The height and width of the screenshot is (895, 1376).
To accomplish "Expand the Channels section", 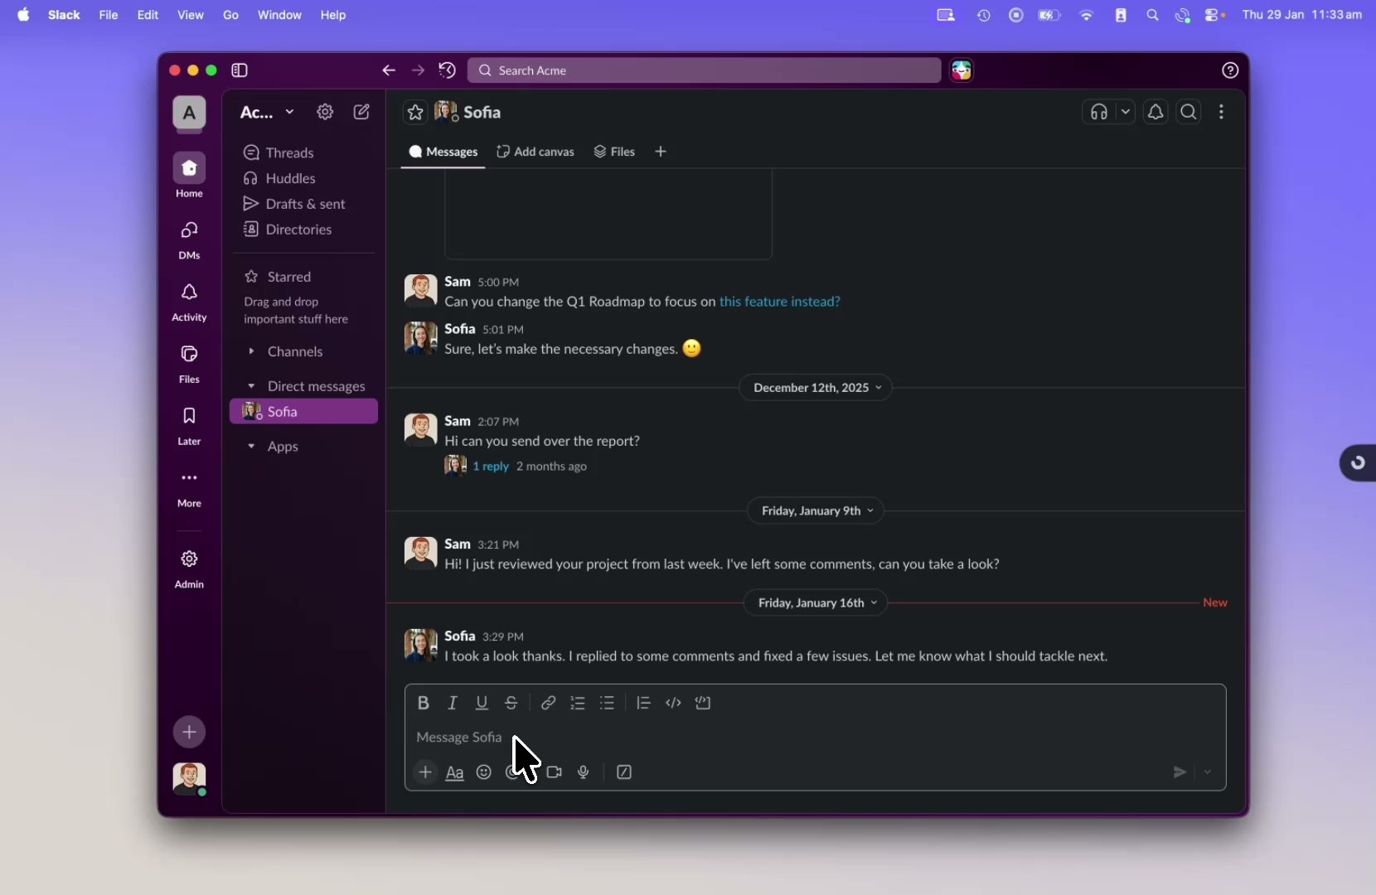I will (x=251, y=351).
